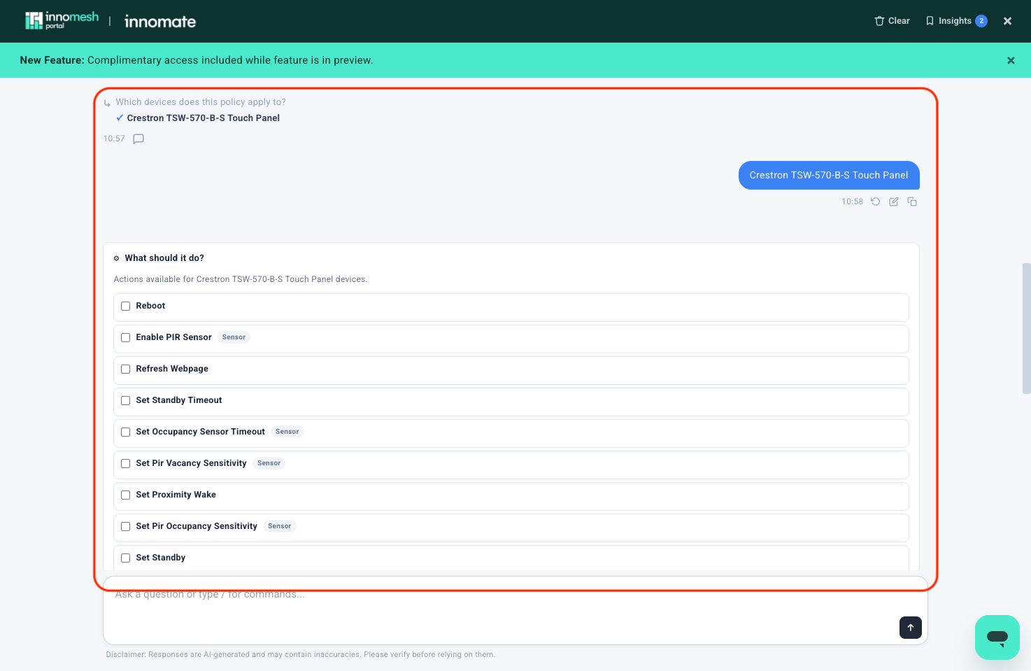Click the checked Crestron TSW-570-B-S answer text
Image resolution: width=1031 pixels, height=671 pixels.
click(x=204, y=118)
